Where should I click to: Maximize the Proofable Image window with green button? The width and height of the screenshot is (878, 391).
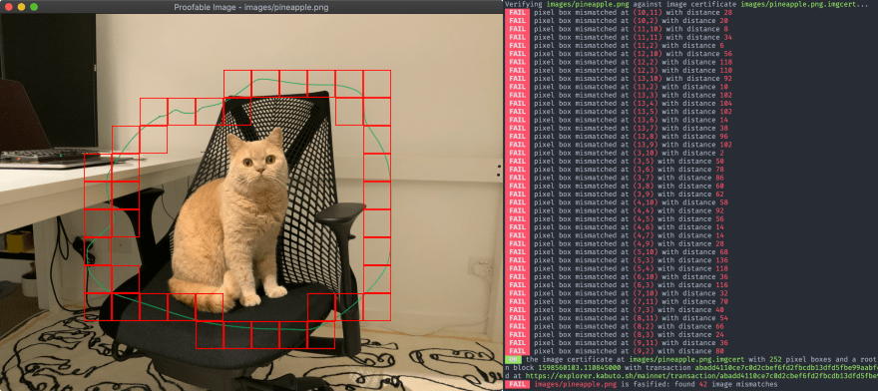(34, 7)
